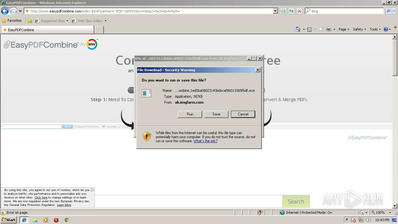Open Web Slice Gallery
The image size is (398, 224).
tap(89, 21)
